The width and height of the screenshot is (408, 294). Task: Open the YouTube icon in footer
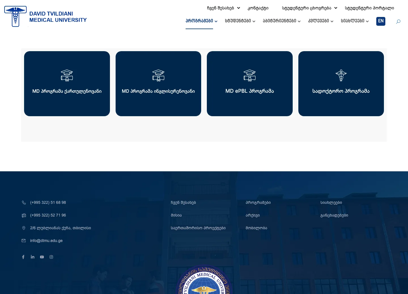coord(42,257)
